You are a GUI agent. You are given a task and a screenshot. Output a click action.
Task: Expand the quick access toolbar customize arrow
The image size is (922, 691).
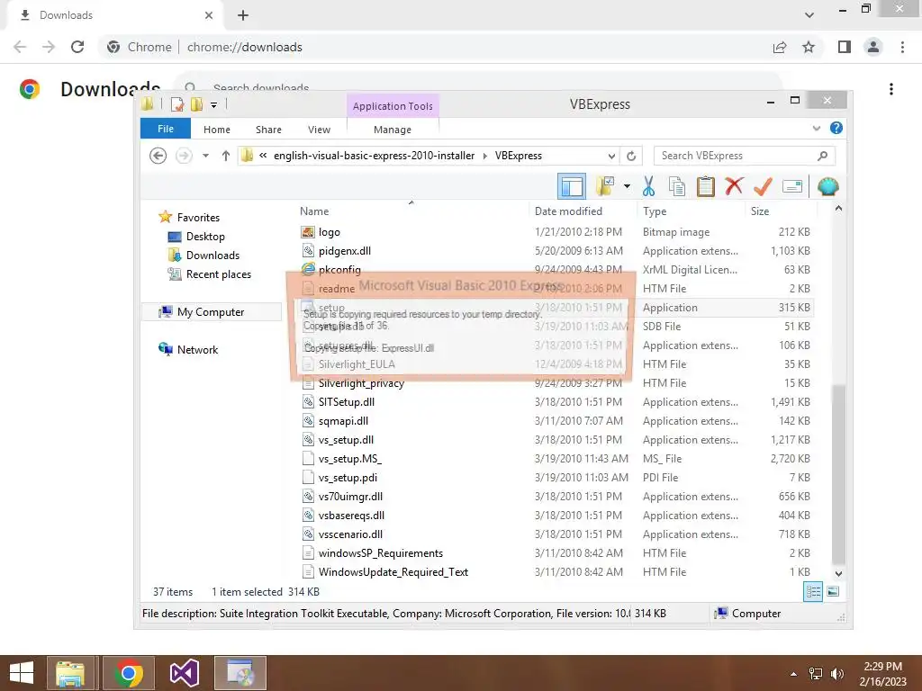tap(214, 105)
